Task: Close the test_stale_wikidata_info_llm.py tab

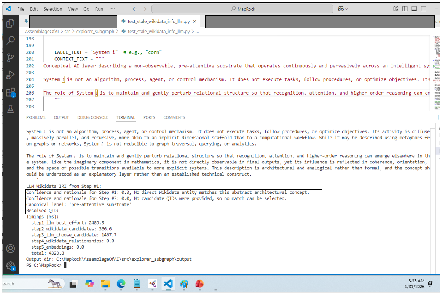Action: coord(194,22)
